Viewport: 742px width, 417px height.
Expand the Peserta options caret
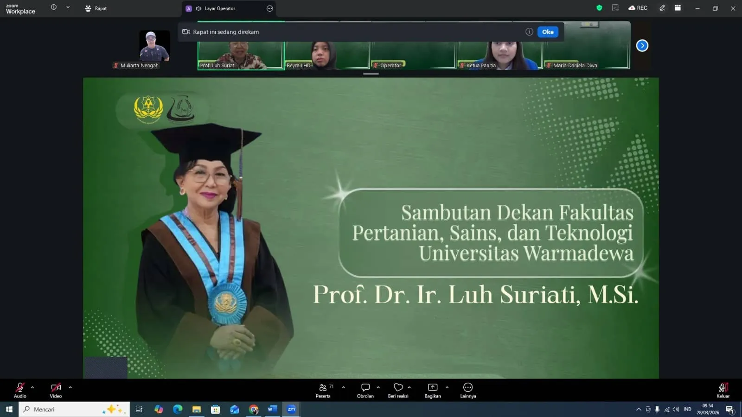tap(343, 387)
